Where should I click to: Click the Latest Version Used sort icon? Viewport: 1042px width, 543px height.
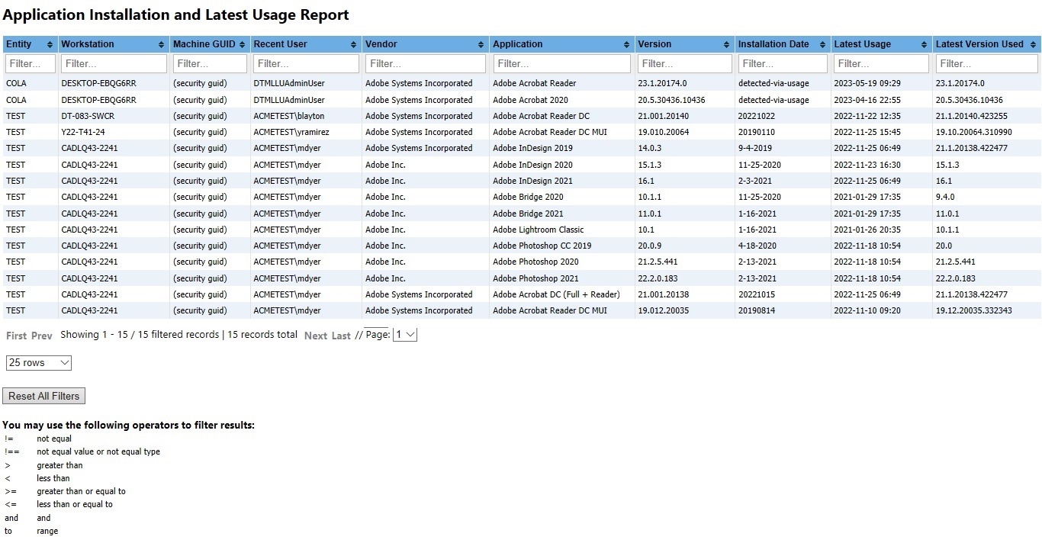(x=1033, y=44)
